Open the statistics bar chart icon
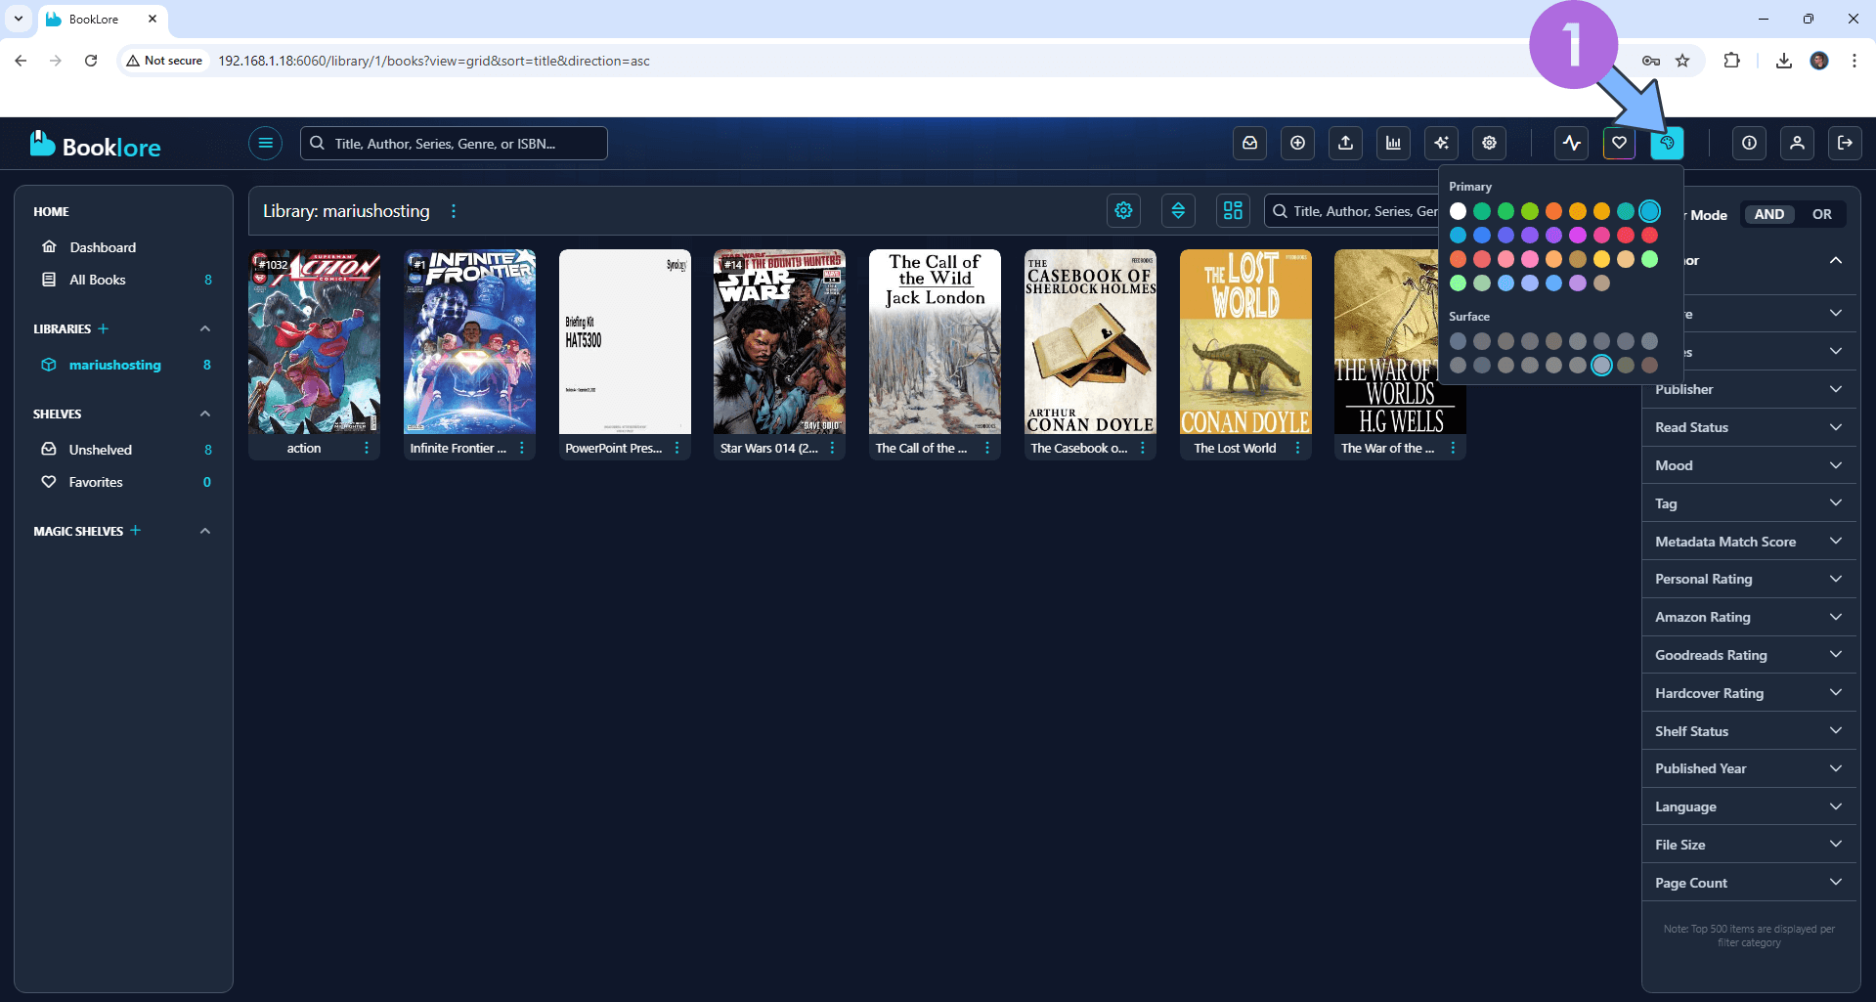1876x1002 pixels. [x=1393, y=143]
